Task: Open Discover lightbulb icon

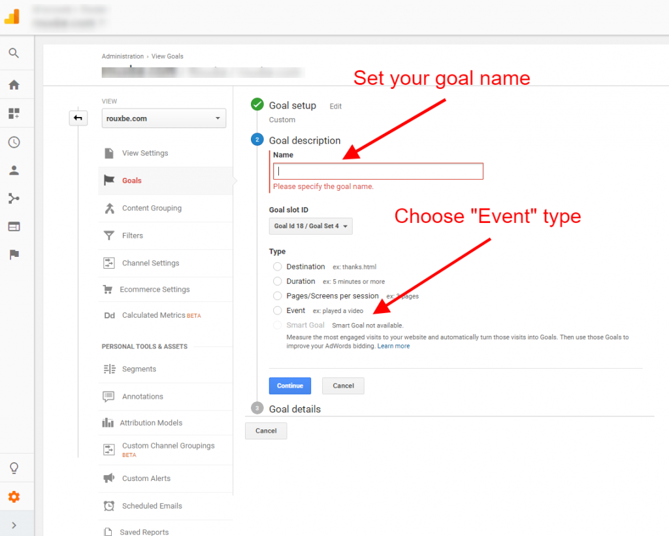Action: pyautogui.click(x=14, y=468)
